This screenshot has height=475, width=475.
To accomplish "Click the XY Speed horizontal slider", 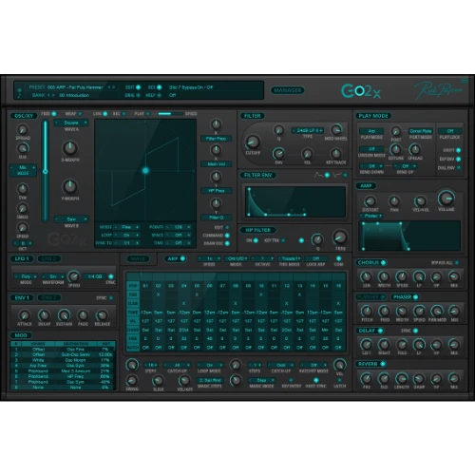I will click(x=170, y=114).
